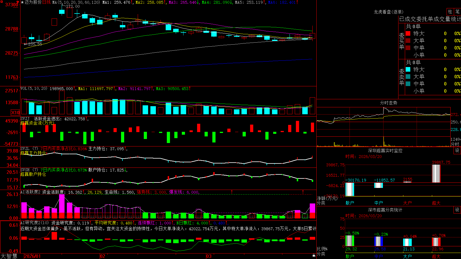Open 设 settings for 深市超赢分类统计
The width and height of the screenshot is (461, 259).
457,210
